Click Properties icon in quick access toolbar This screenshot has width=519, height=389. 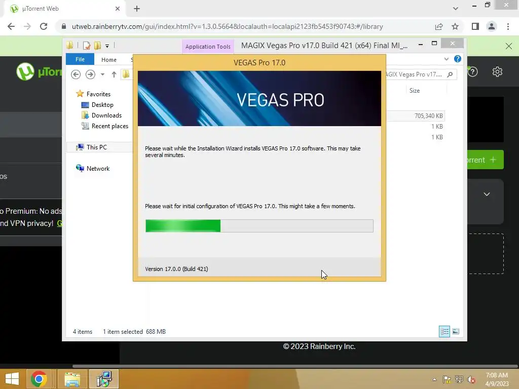coord(86,46)
